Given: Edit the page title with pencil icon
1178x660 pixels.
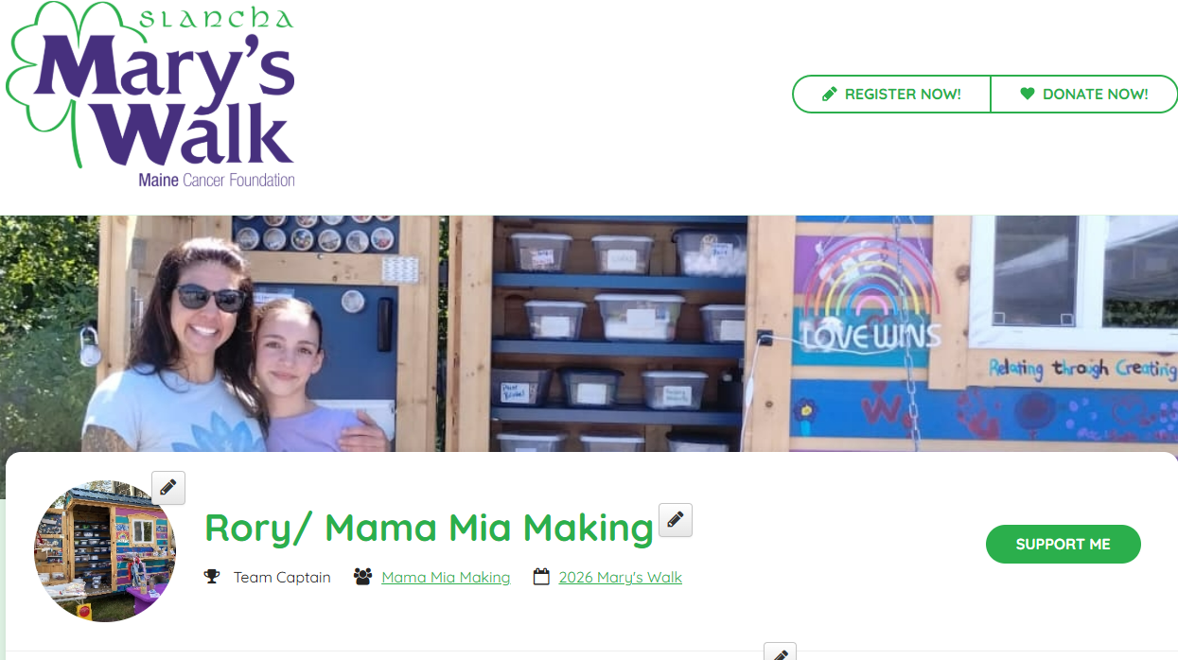Looking at the screenshot, I should click(676, 520).
